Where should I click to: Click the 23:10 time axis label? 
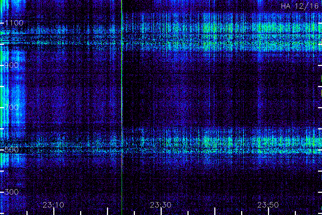pyautogui.click(x=53, y=205)
